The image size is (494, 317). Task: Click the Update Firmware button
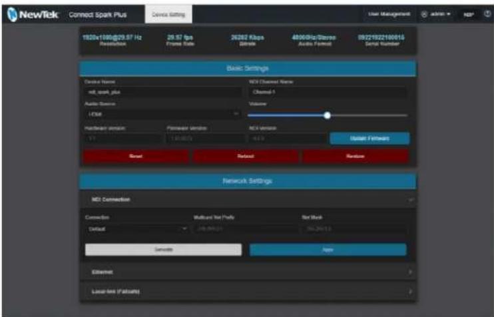click(370, 139)
